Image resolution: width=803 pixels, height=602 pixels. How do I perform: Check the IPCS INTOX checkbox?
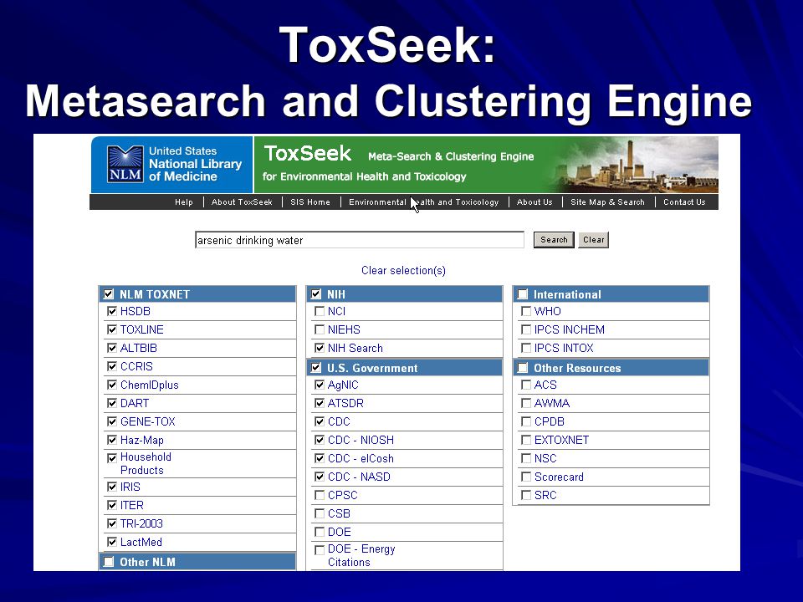pyautogui.click(x=526, y=348)
